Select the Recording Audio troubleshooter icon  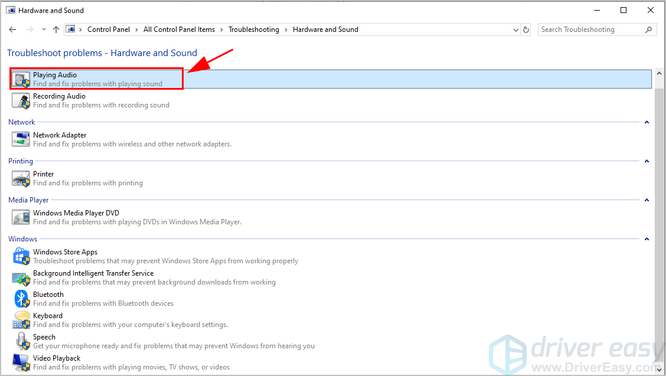tap(21, 100)
